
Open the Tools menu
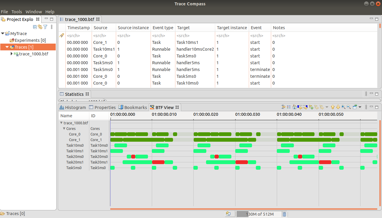point(17,12)
